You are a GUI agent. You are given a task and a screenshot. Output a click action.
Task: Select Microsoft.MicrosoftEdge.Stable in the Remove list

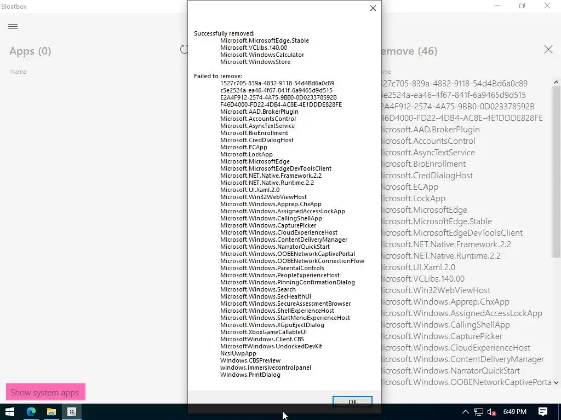(x=437, y=221)
